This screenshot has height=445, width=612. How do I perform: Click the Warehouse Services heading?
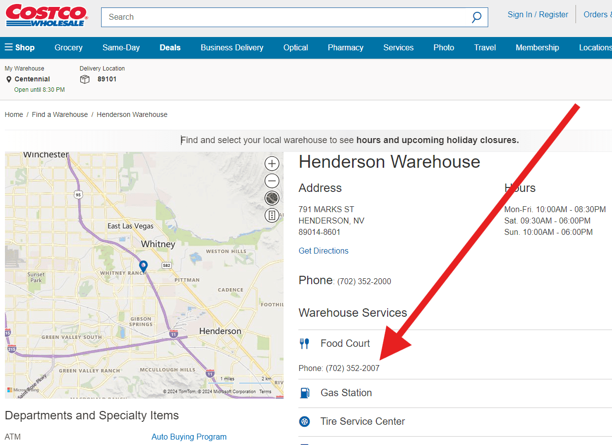tap(353, 313)
